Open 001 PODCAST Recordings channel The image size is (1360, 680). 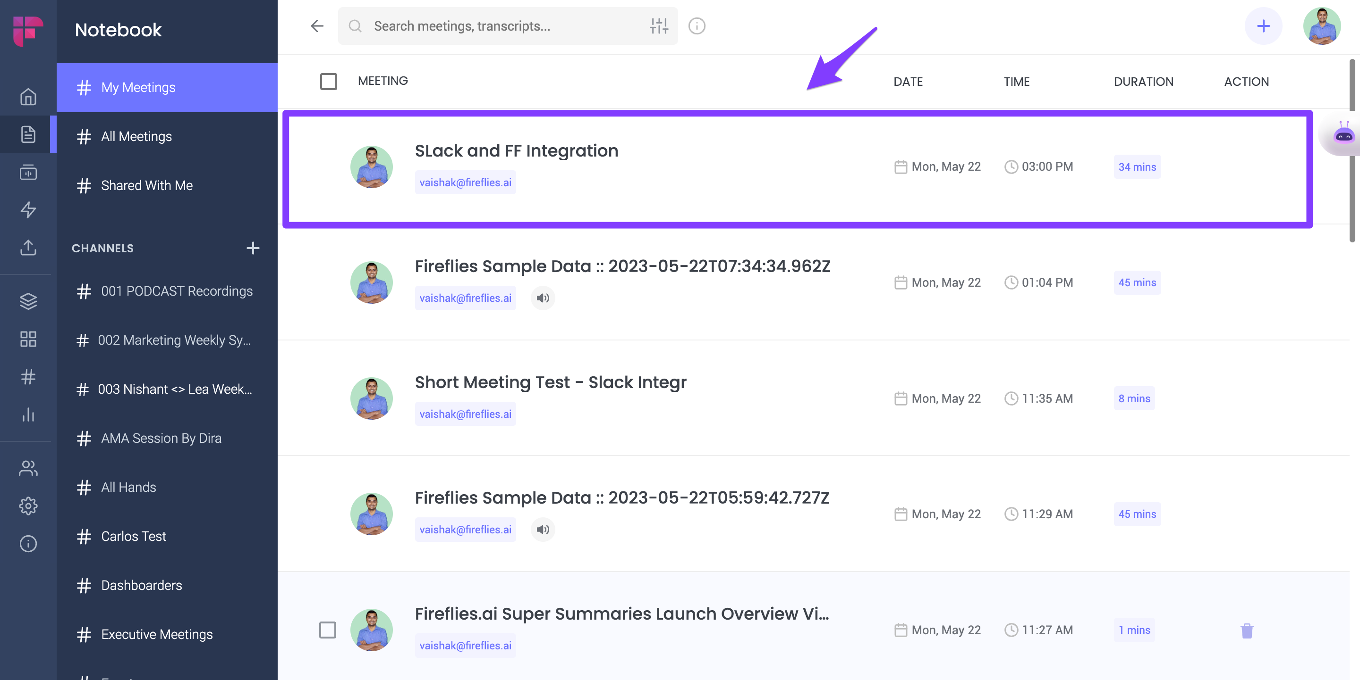(167, 291)
